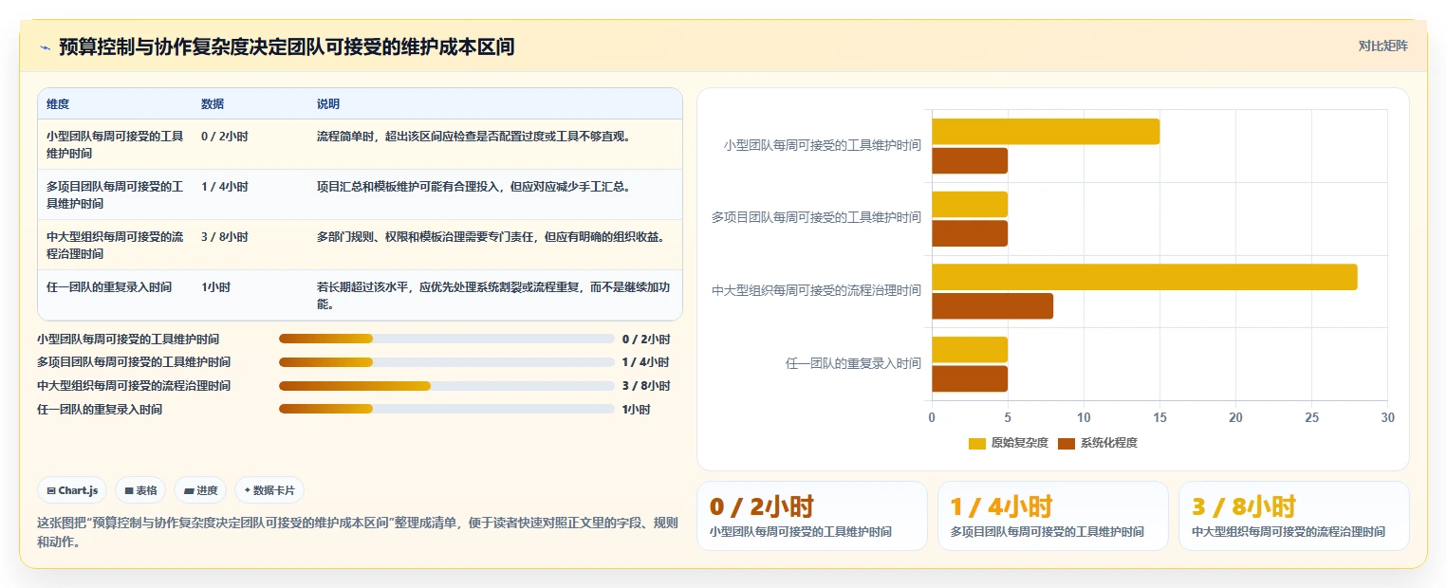Click progress value 3 / 8小时
The width and height of the screenshot is (1447, 588).
click(646, 386)
